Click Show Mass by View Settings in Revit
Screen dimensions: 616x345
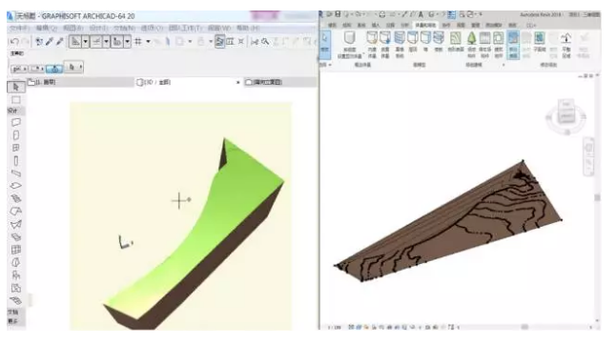tap(349, 45)
